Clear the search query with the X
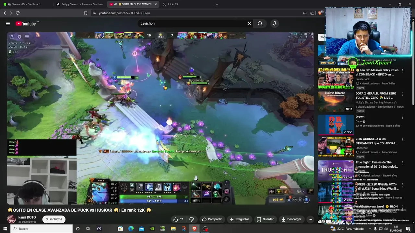 coord(250,23)
